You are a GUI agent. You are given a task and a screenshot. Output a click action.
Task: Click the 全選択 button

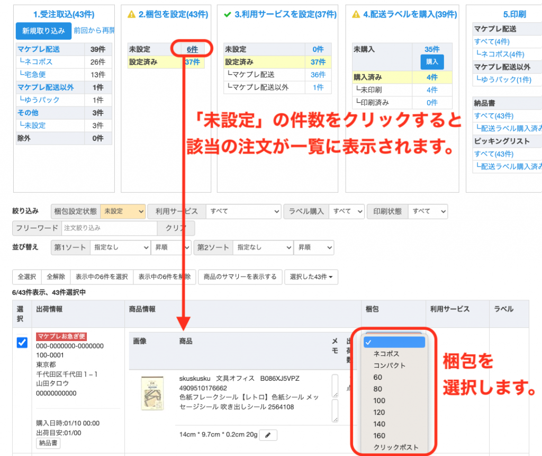pos(27,277)
